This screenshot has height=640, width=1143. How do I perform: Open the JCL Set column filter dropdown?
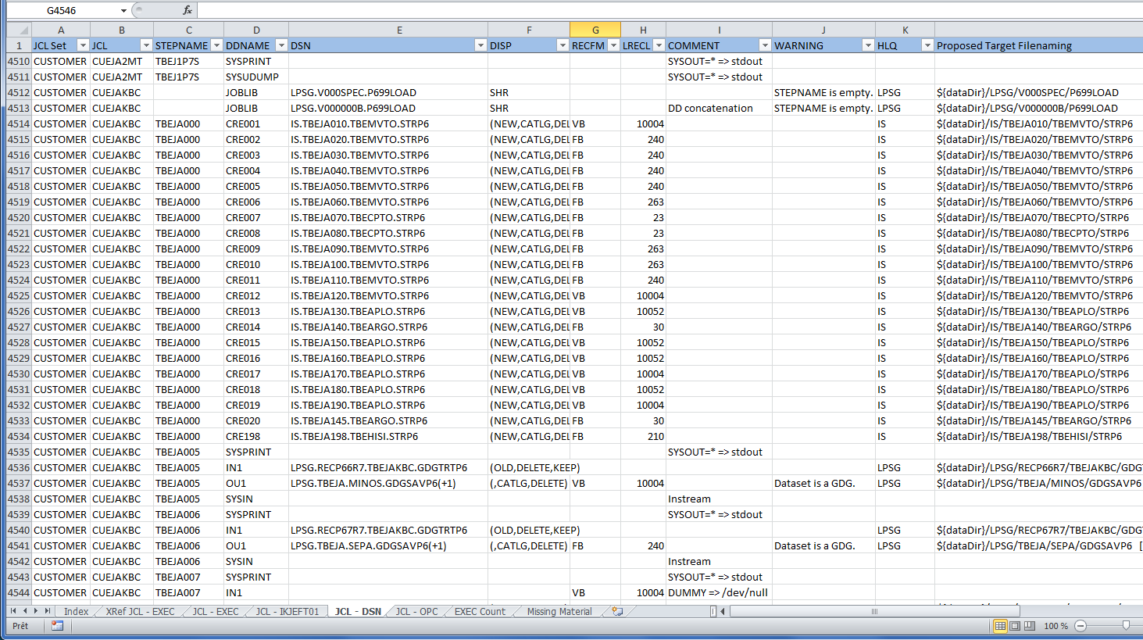pos(82,46)
